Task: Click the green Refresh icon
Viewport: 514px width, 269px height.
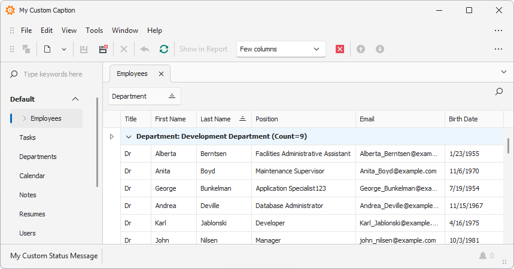Action: click(164, 49)
